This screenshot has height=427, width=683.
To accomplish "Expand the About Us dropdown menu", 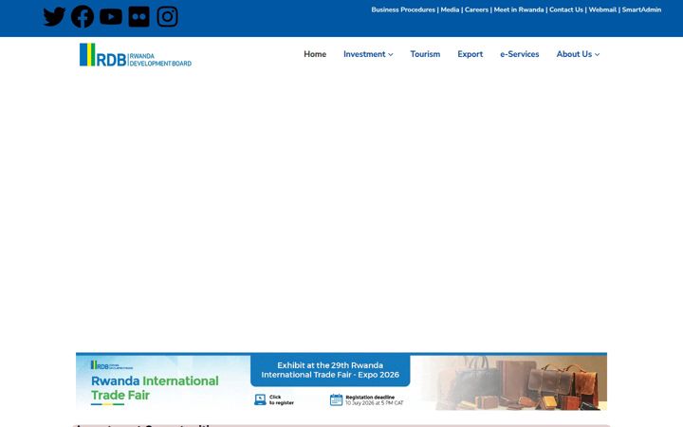I will point(578,54).
